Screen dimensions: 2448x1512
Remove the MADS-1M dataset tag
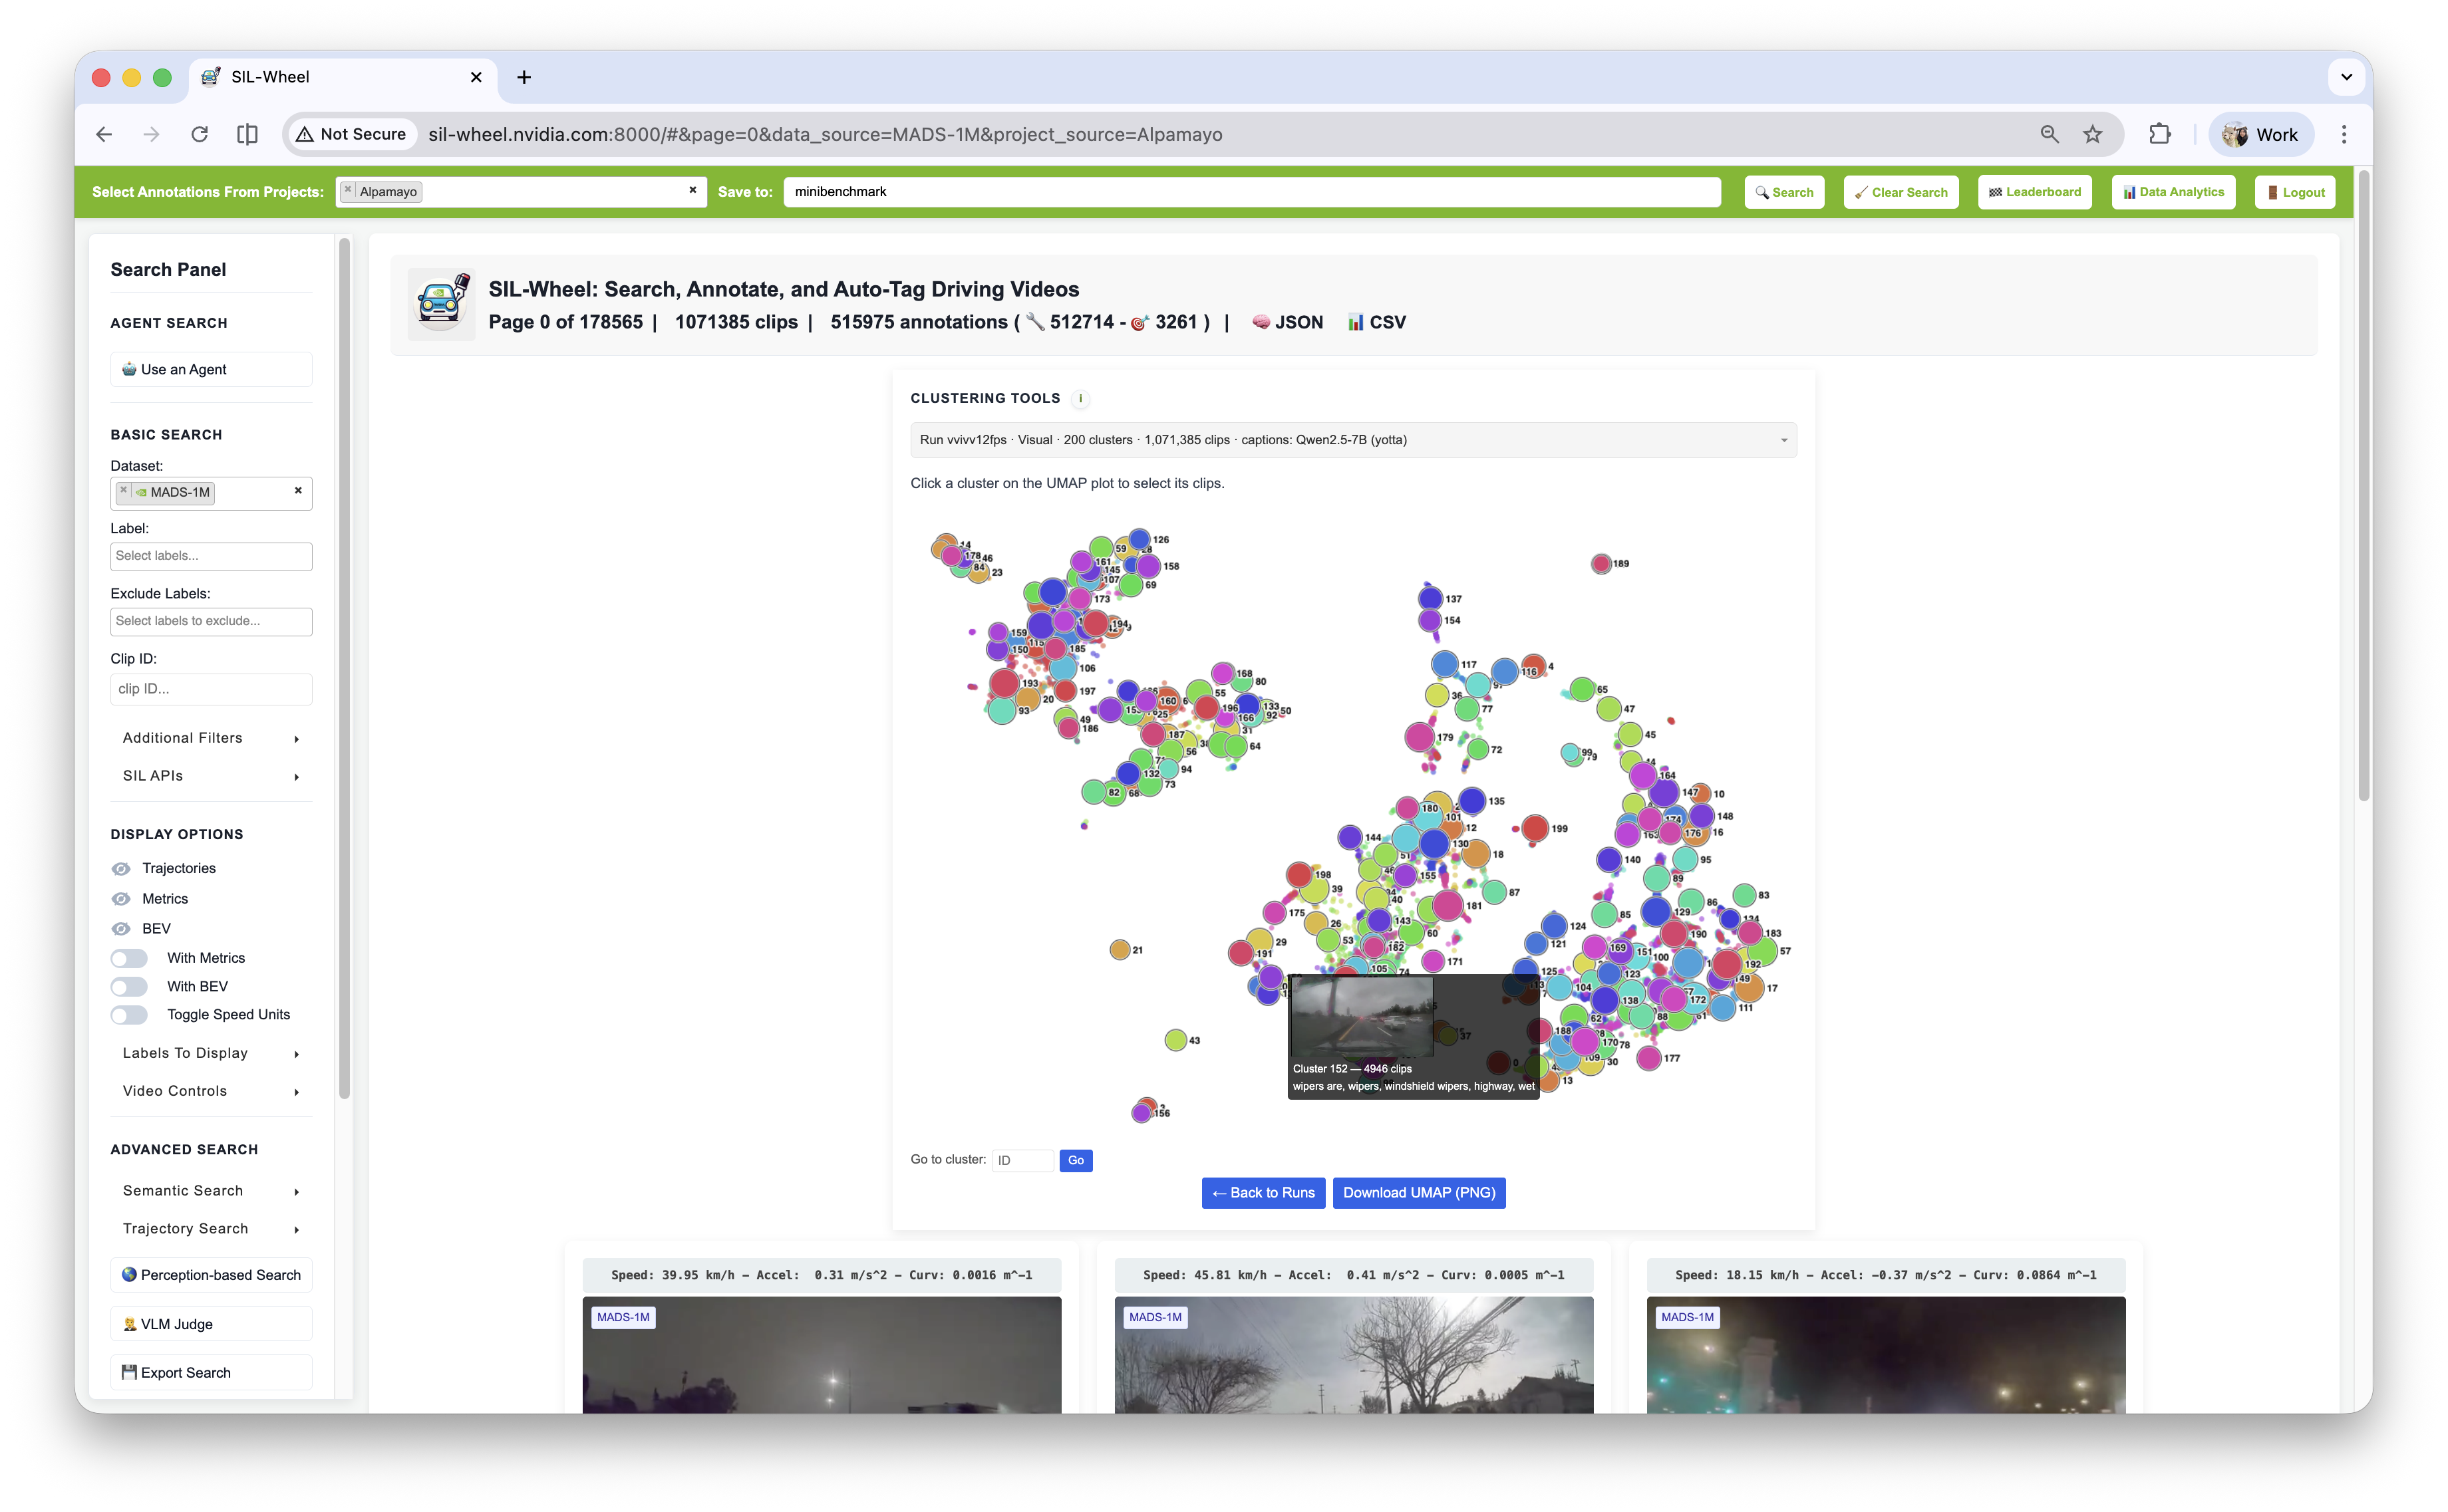123,491
